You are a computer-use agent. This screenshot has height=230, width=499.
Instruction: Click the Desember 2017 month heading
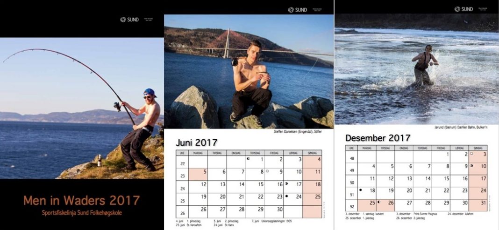[378, 138]
